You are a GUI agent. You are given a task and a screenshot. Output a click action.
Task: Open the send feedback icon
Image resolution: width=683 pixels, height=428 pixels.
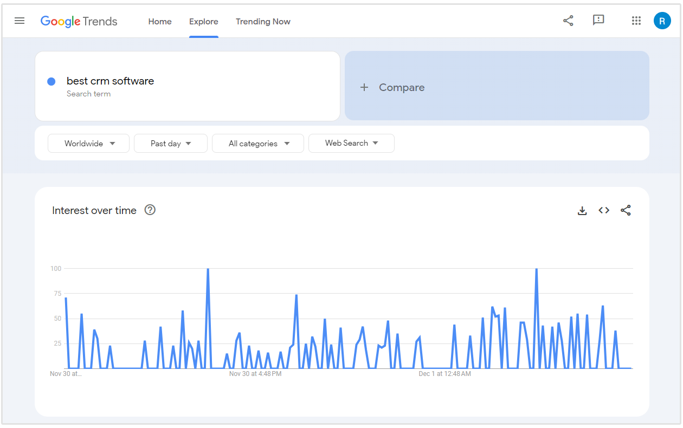point(598,21)
